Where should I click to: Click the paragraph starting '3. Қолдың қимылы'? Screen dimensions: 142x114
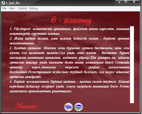point(69,62)
